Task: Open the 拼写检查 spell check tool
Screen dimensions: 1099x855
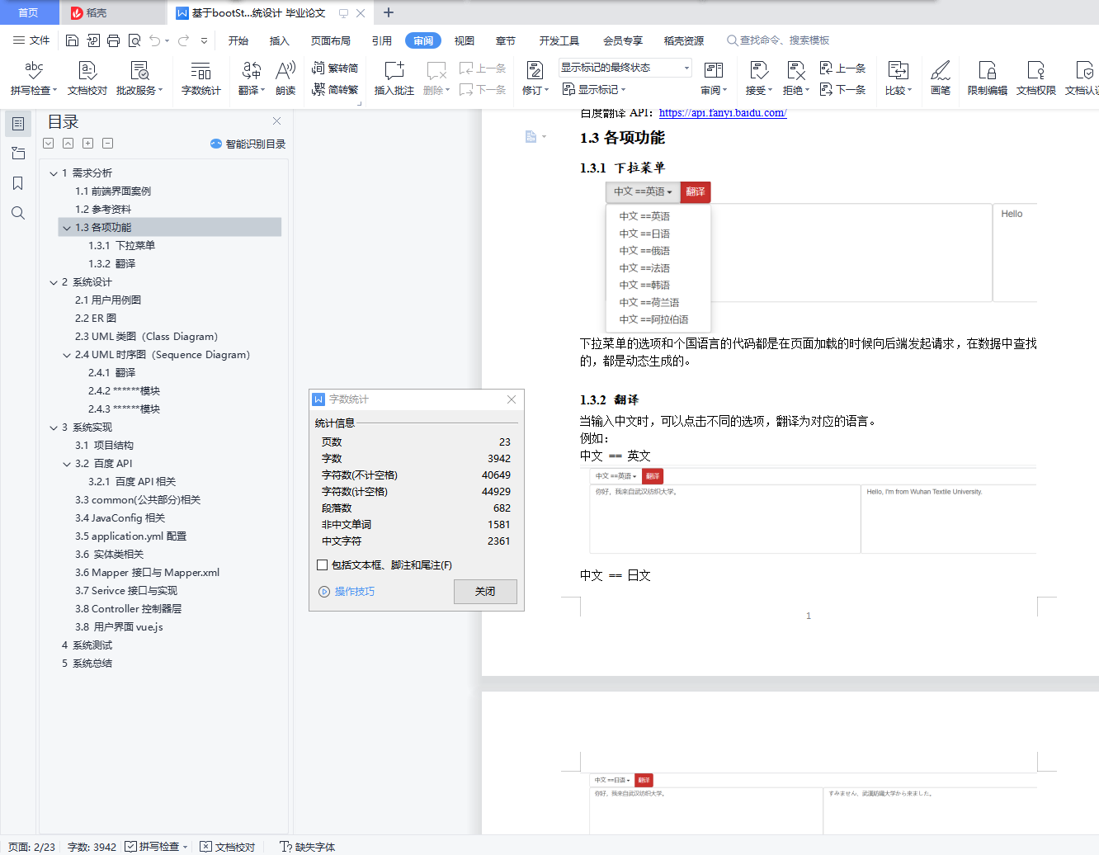Action: tap(34, 78)
